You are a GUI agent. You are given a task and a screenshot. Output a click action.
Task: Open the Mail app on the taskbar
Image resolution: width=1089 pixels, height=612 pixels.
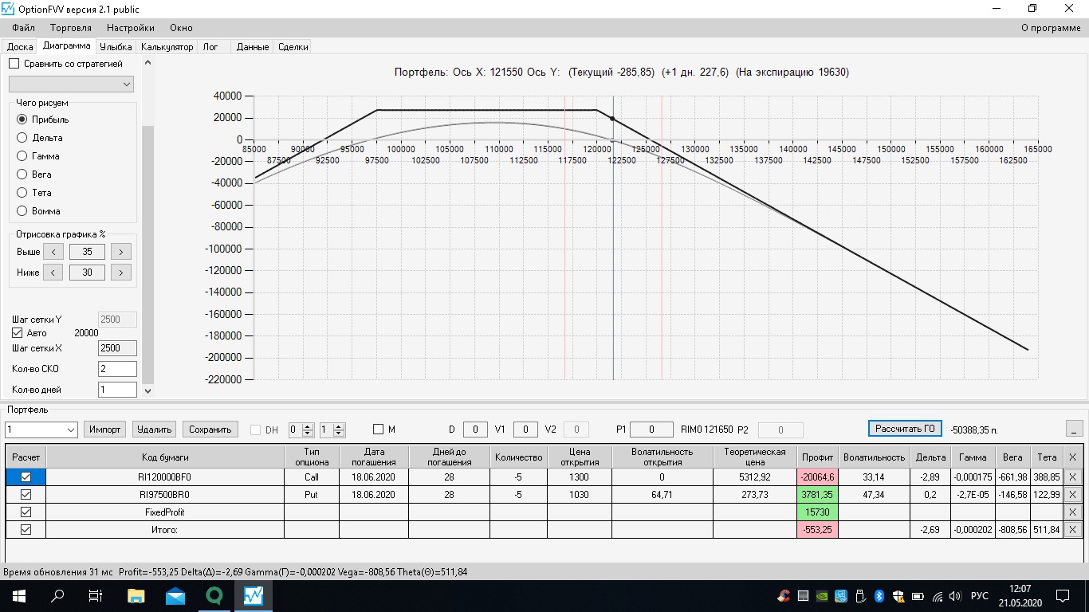(175, 595)
